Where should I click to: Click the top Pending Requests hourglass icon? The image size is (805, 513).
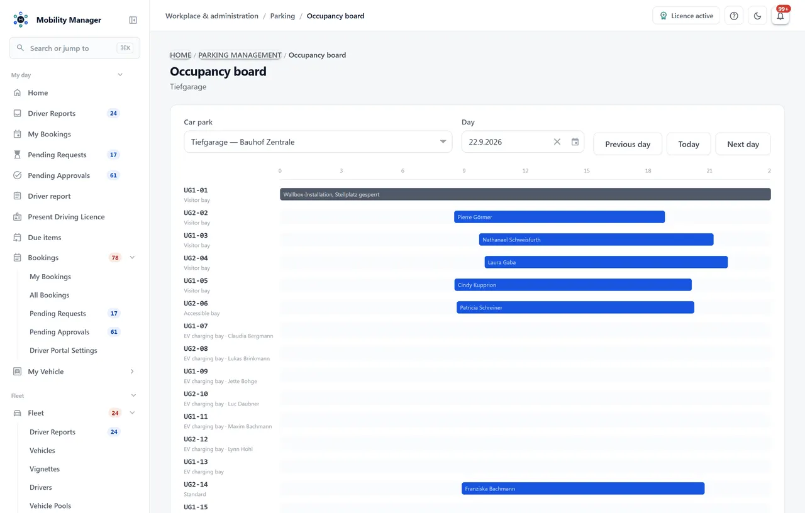tap(18, 155)
